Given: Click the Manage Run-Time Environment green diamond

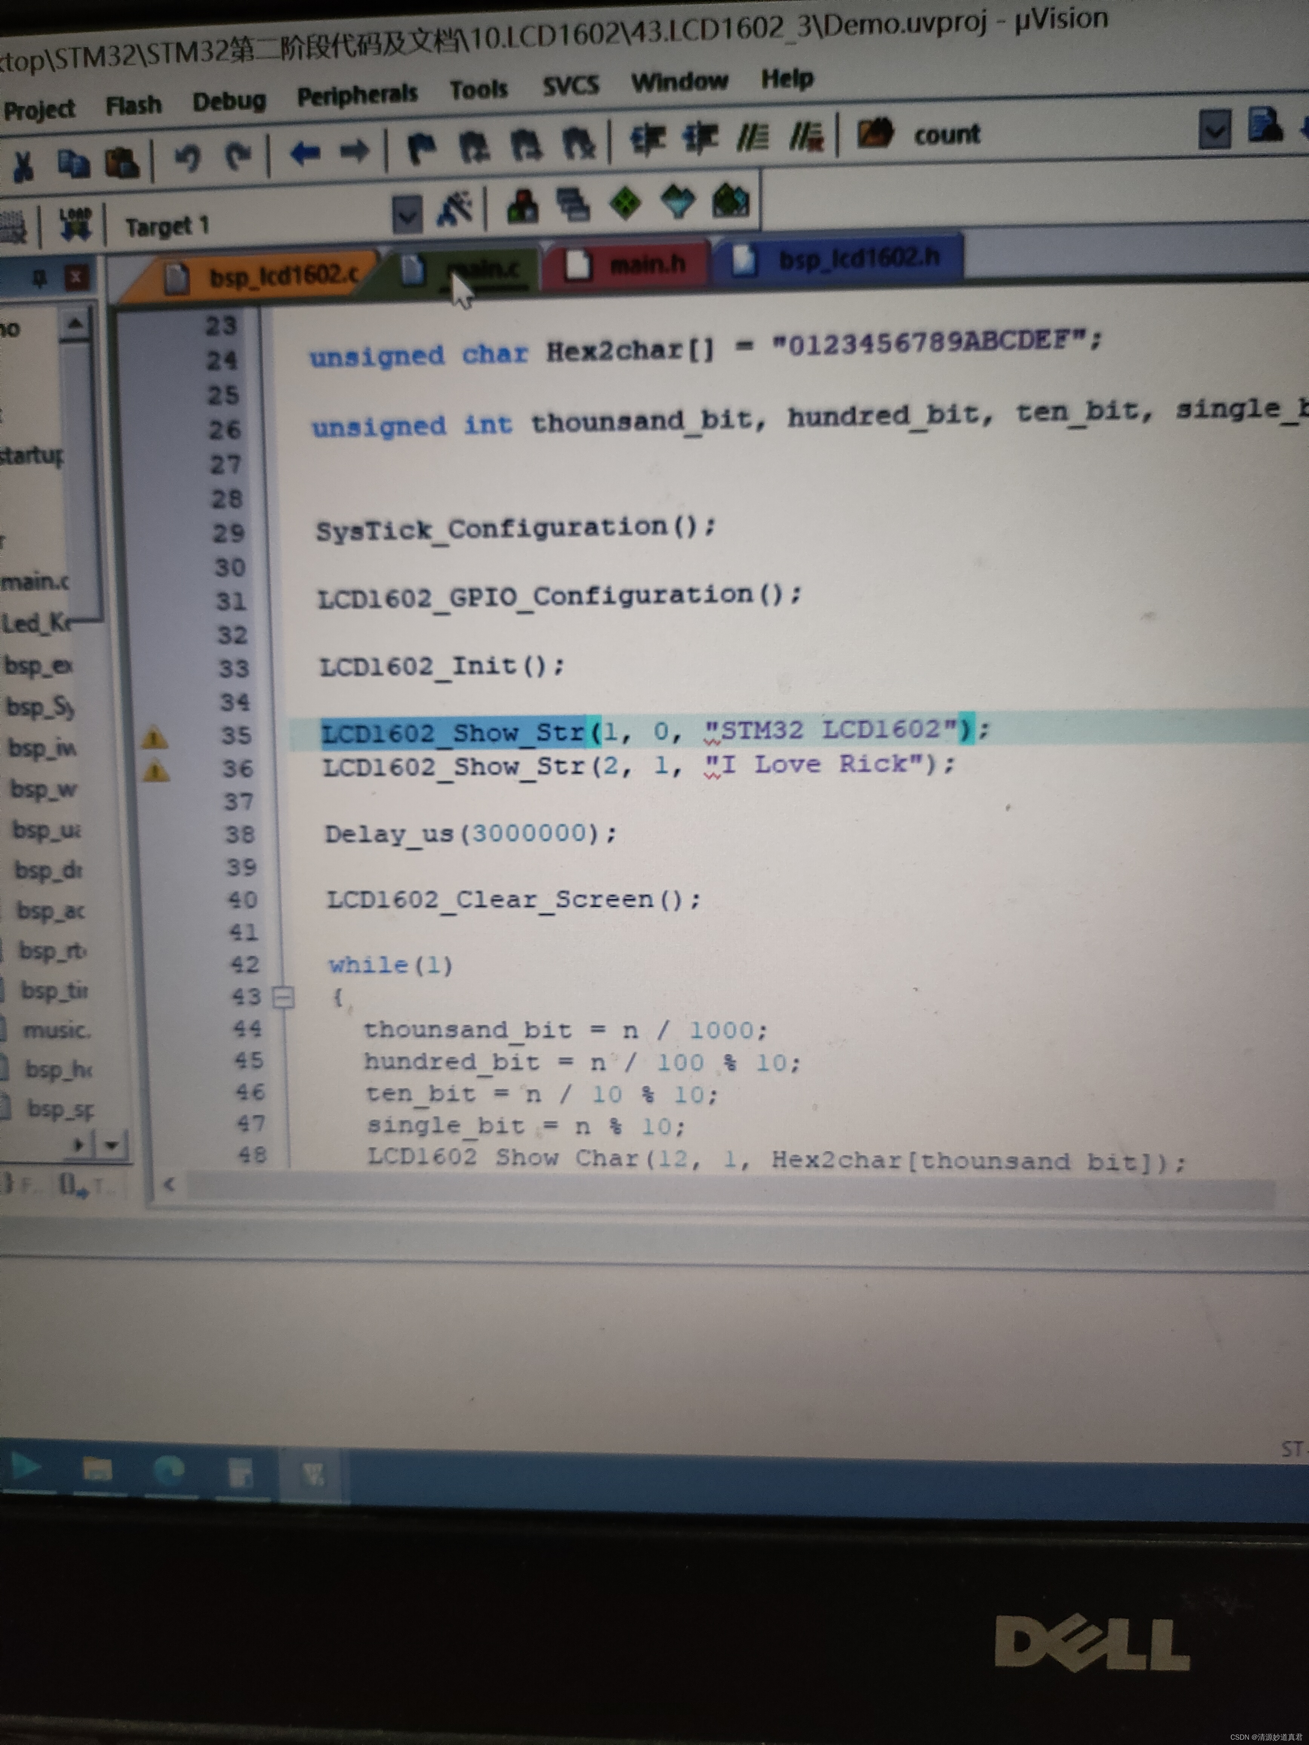Looking at the screenshot, I should (625, 203).
